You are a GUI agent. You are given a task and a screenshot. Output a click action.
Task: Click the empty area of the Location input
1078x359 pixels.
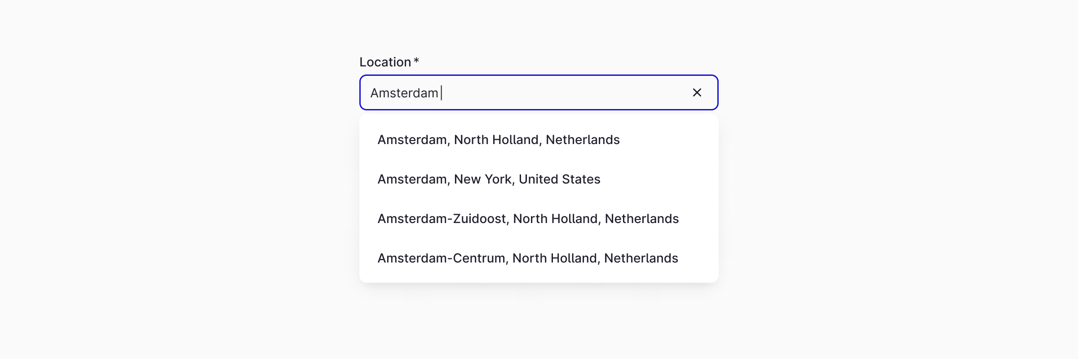[x=561, y=92]
